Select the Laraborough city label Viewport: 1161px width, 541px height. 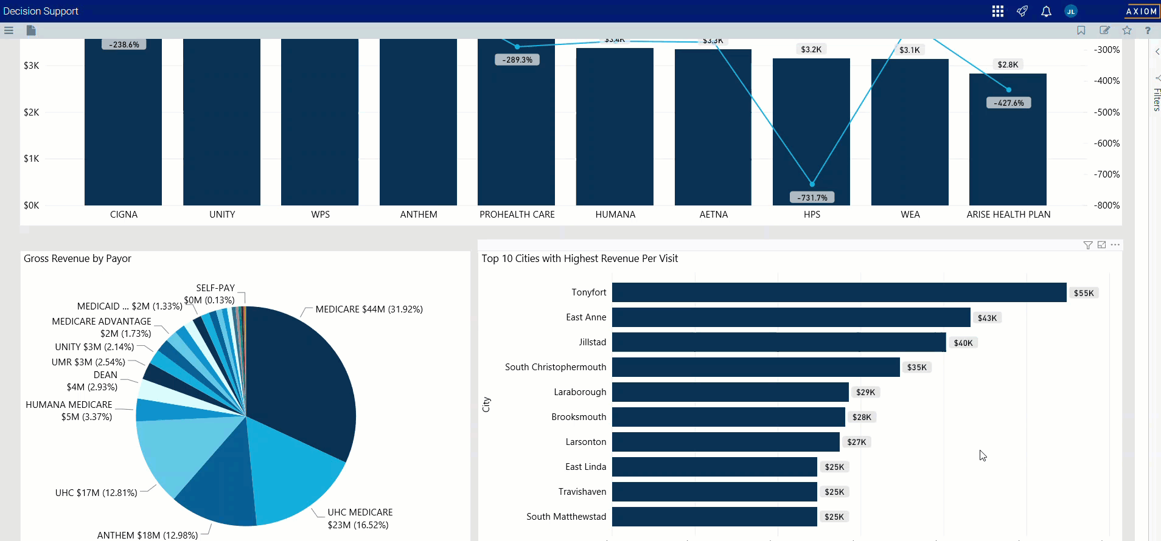click(580, 392)
